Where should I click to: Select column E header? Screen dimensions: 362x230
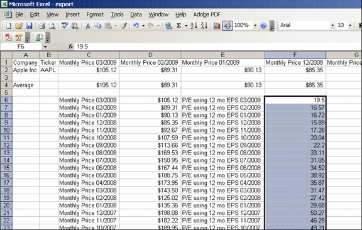click(222, 55)
